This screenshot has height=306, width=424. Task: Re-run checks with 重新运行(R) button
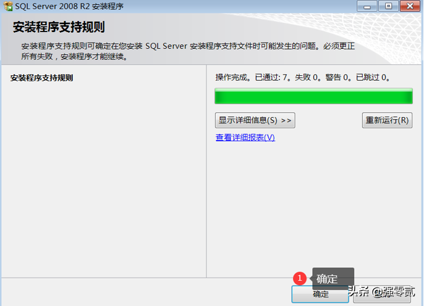click(x=387, y=120)
